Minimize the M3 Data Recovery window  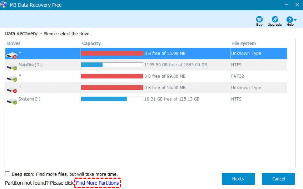pos(287,5)
